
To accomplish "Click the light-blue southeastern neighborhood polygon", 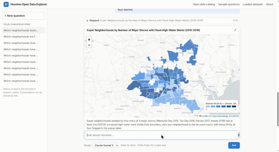I will (x=194, y=105).
